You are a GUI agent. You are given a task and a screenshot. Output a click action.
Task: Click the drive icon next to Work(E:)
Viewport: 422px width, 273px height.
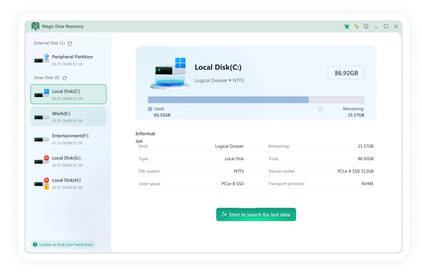point(42,117)
